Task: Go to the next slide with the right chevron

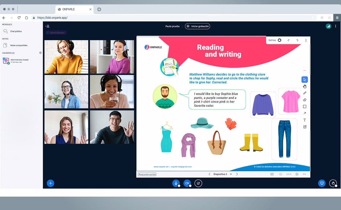Action: coord(237,174)
